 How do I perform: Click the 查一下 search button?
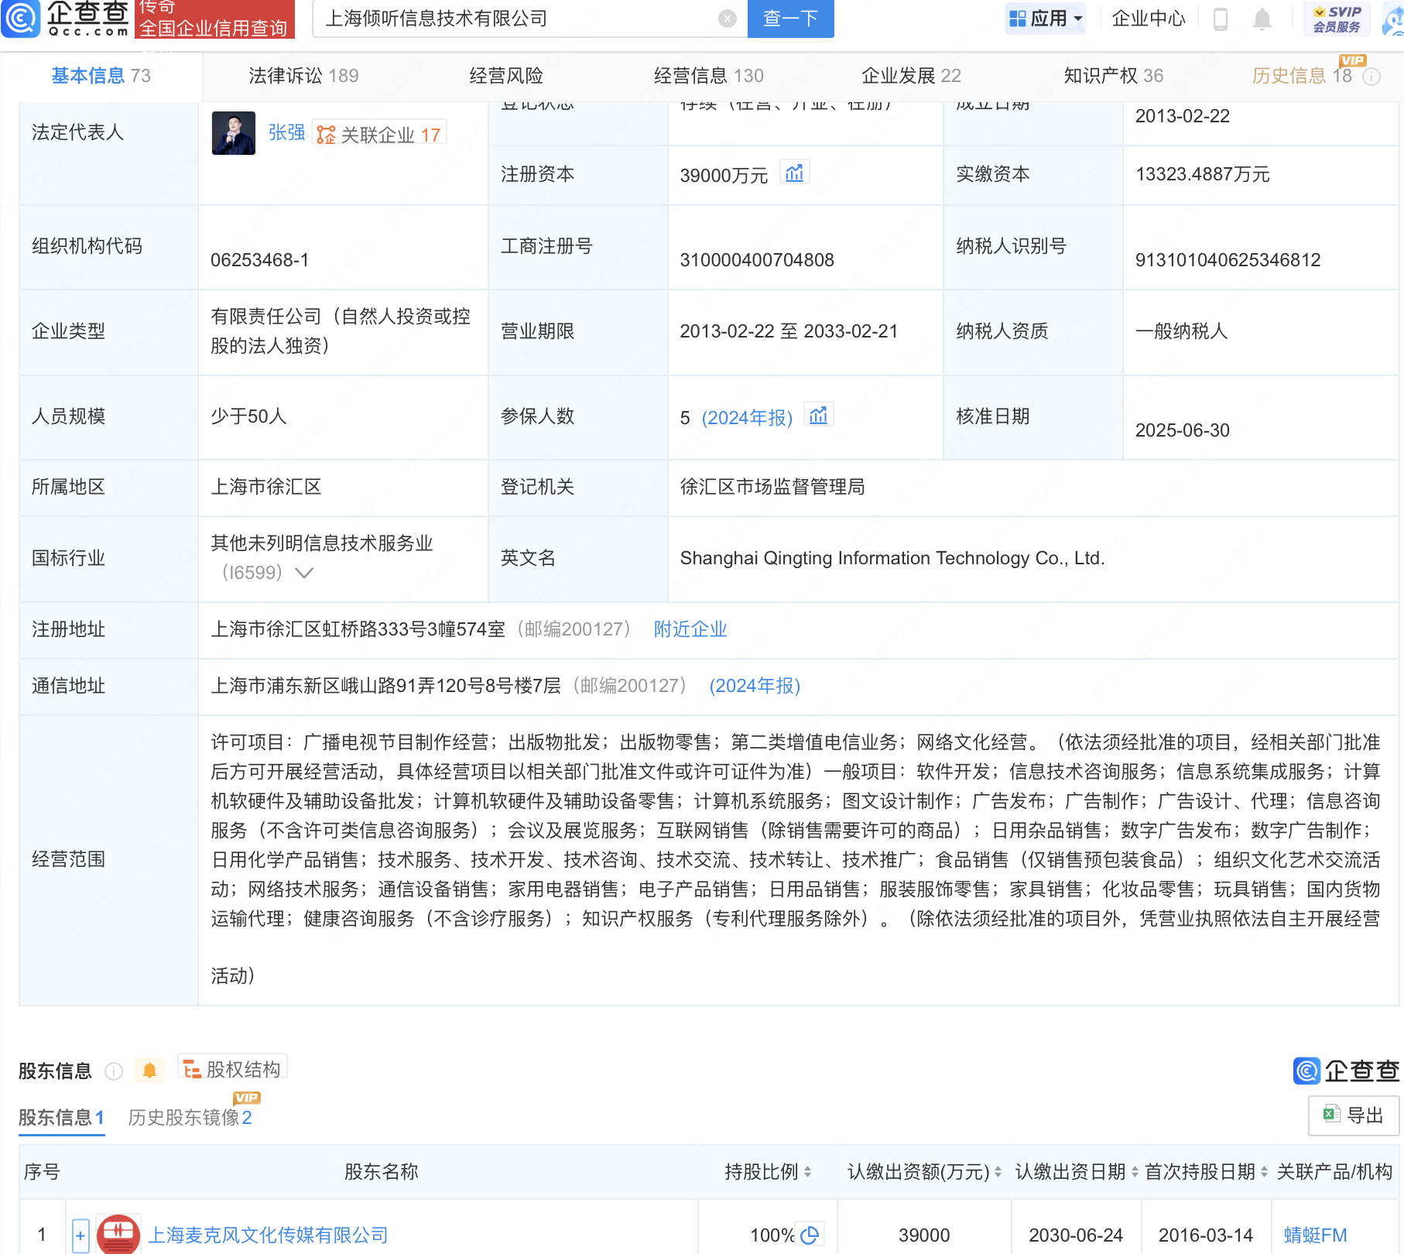(x=790, y=19)
